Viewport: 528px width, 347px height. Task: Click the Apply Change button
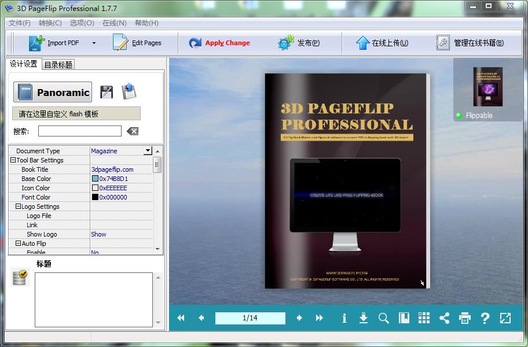[219, 43]
